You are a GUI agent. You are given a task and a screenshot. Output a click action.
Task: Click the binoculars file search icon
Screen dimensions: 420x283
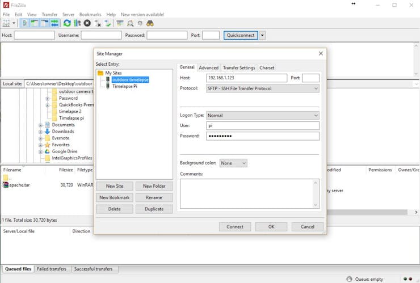tap(150, 23)
